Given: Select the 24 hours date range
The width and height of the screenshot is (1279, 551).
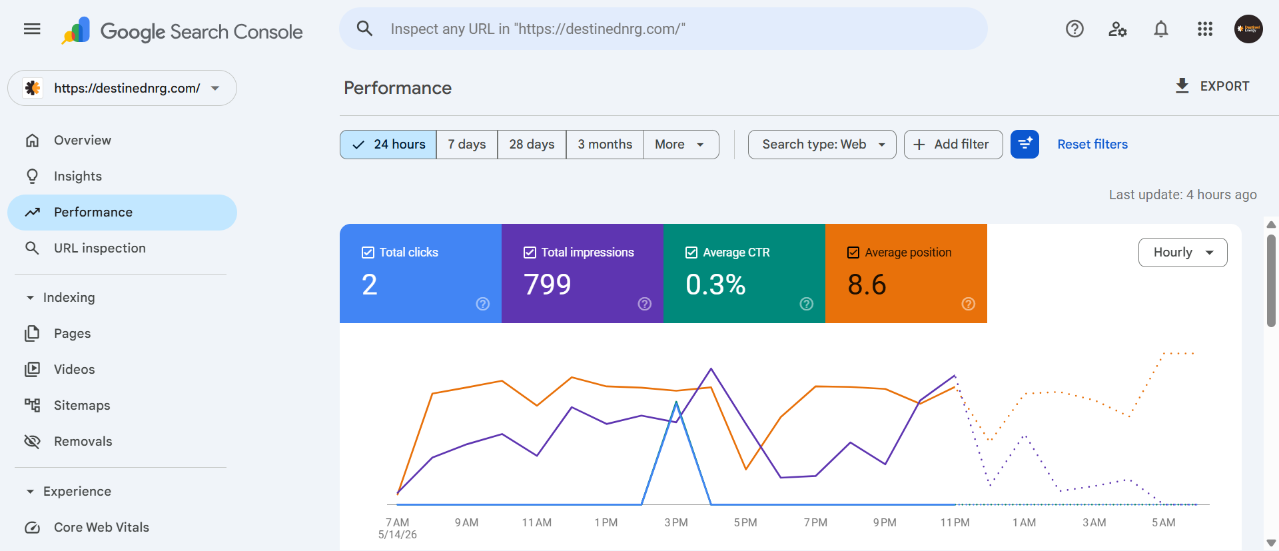Looking at the screenshot, I should 388,145.
